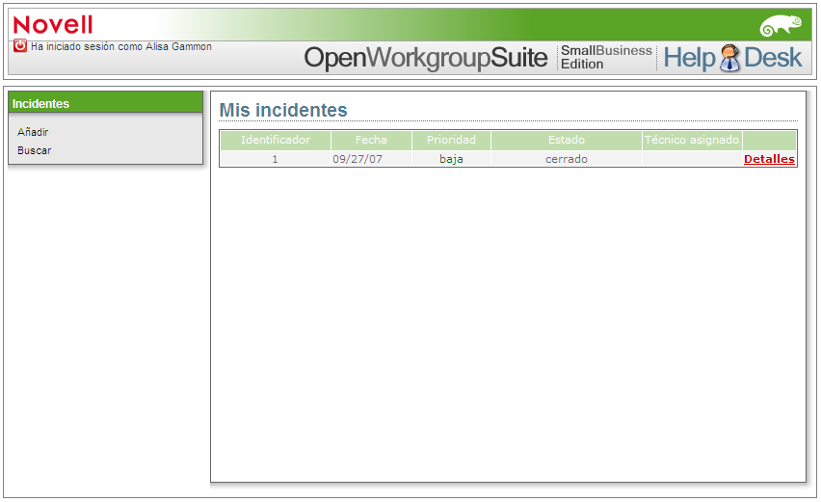The height and width of the screenshot is (502, 821).
Task: Click the priority value baja
Action: coord(451,159)
